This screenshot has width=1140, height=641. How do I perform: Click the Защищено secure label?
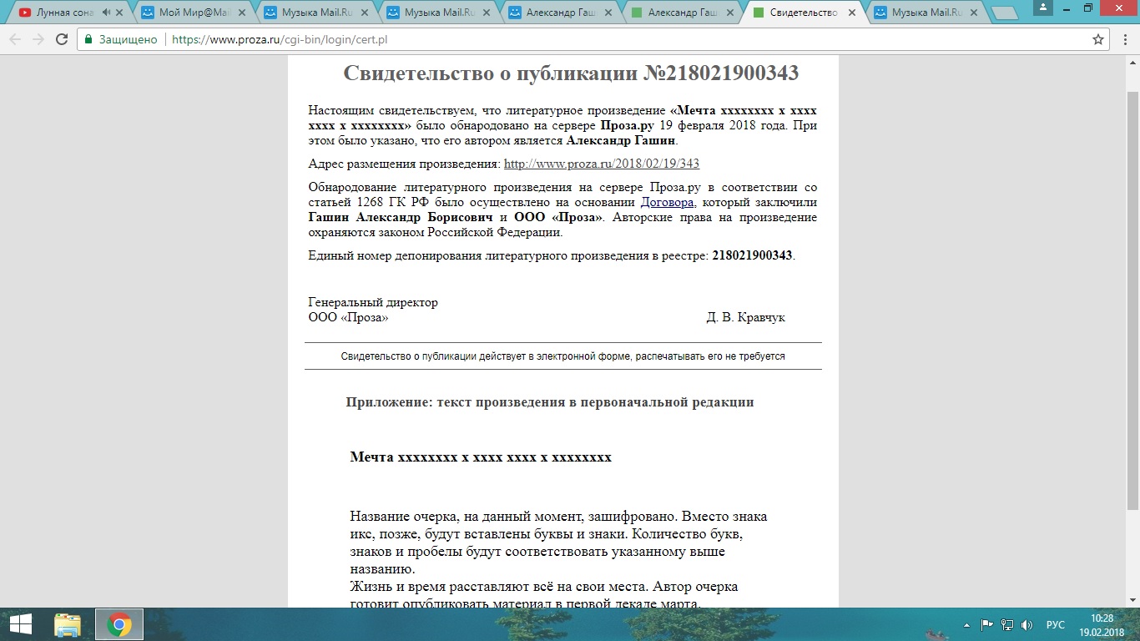point(128,39)
